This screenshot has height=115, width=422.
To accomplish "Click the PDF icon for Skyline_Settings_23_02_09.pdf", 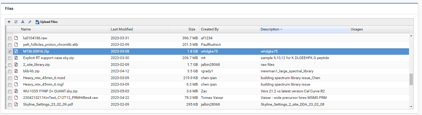I will coord(16,104).
